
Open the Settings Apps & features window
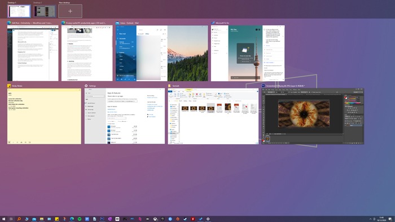125,116
